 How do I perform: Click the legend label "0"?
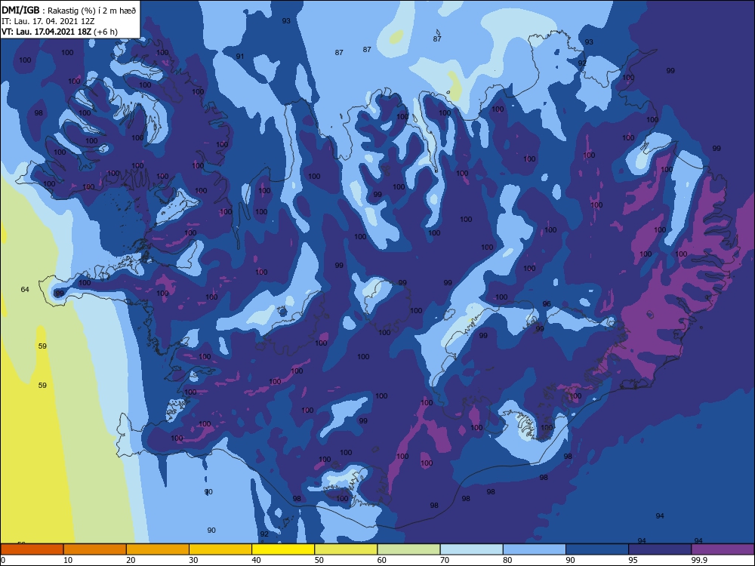click(x=3, y=560)
